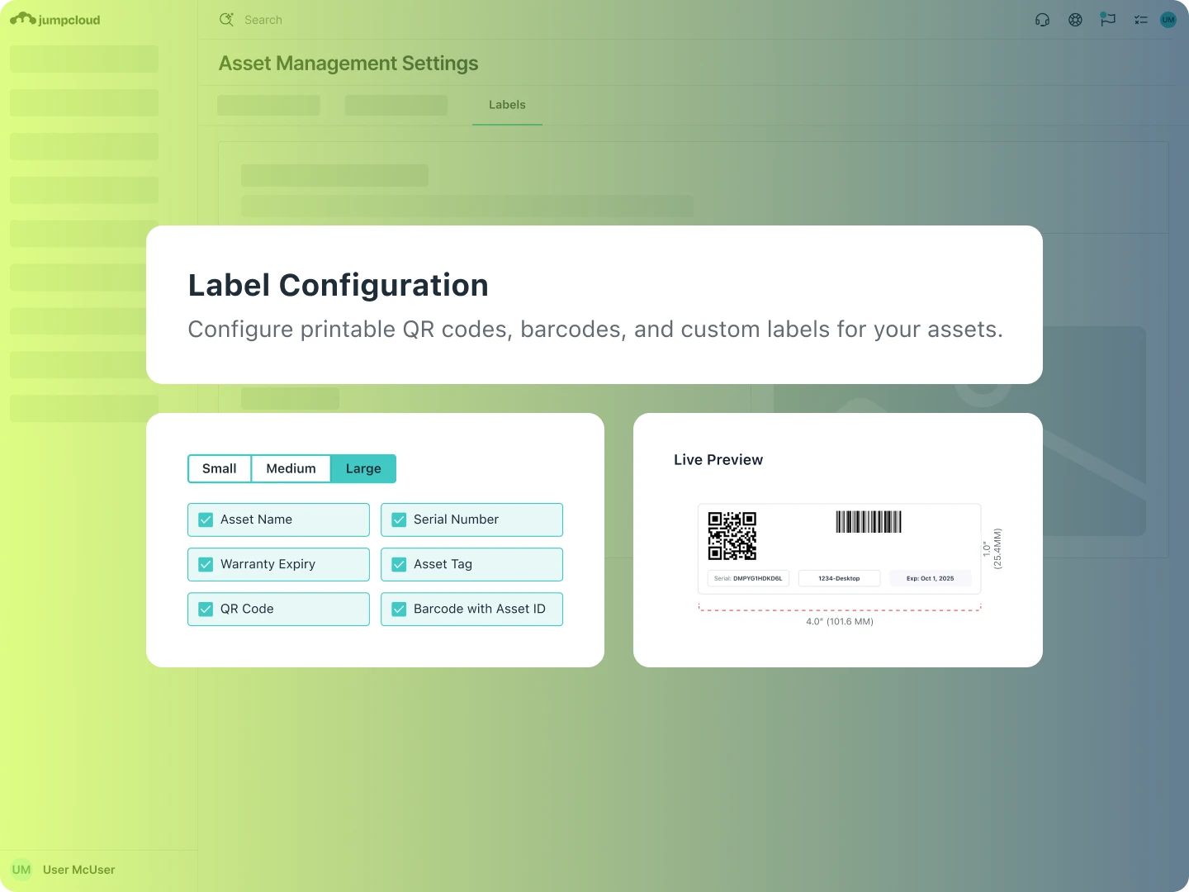Viewport: 1189px width, 892px height.
Task: Click the help lifebuoy icon
Action: pos(1075,20)
